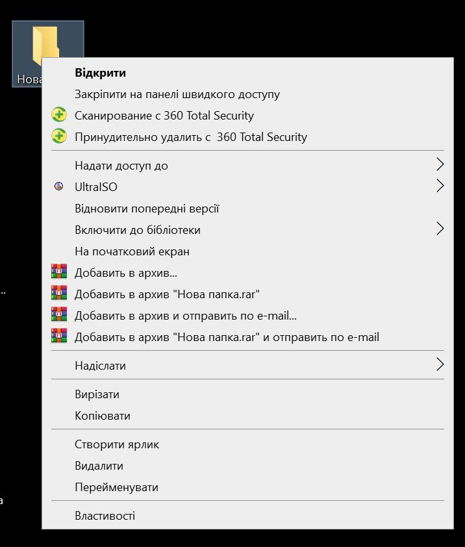Click WinRAR icon beside "Добавить в архив..."
465x547 pixels.
59,272
